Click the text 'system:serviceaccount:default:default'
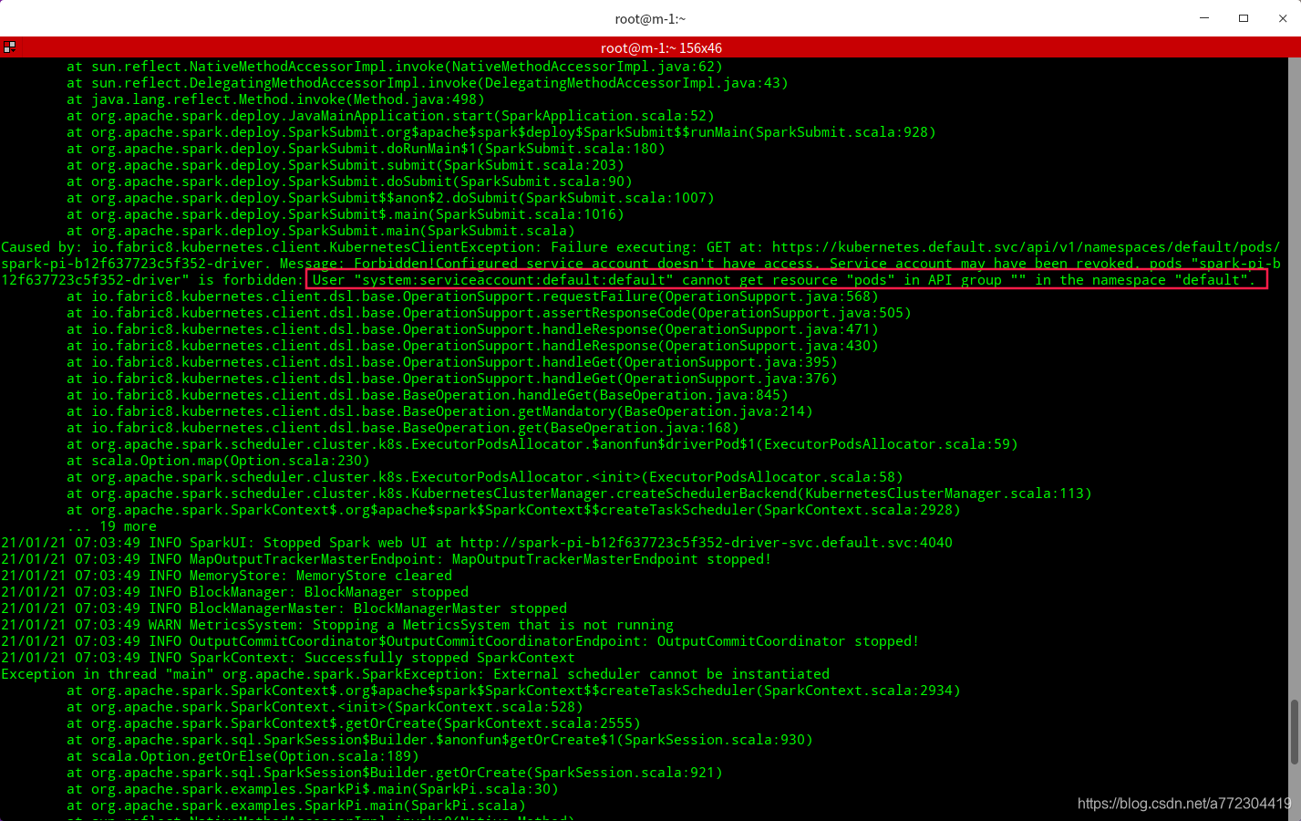The height and width of the screenshot is (821, 1301). coord(514,280)
